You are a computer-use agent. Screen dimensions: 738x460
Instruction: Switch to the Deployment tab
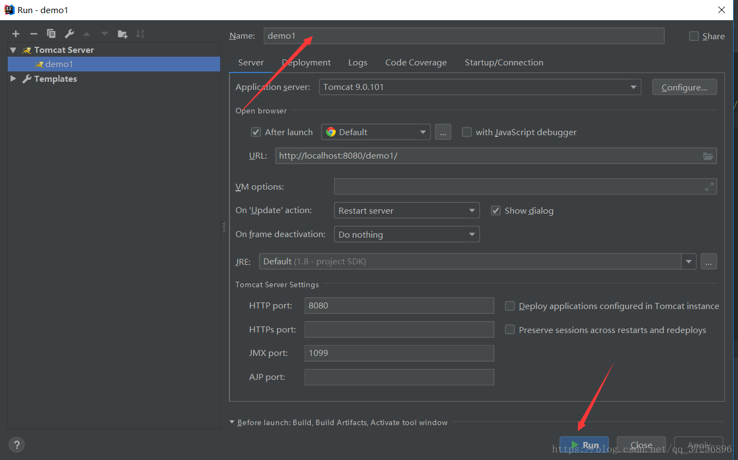306,63
